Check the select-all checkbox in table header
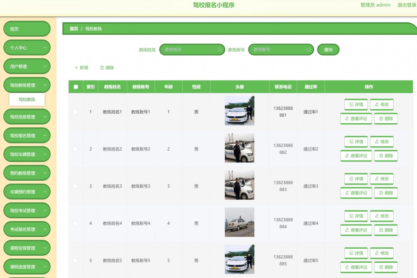 tap(75, 87)
